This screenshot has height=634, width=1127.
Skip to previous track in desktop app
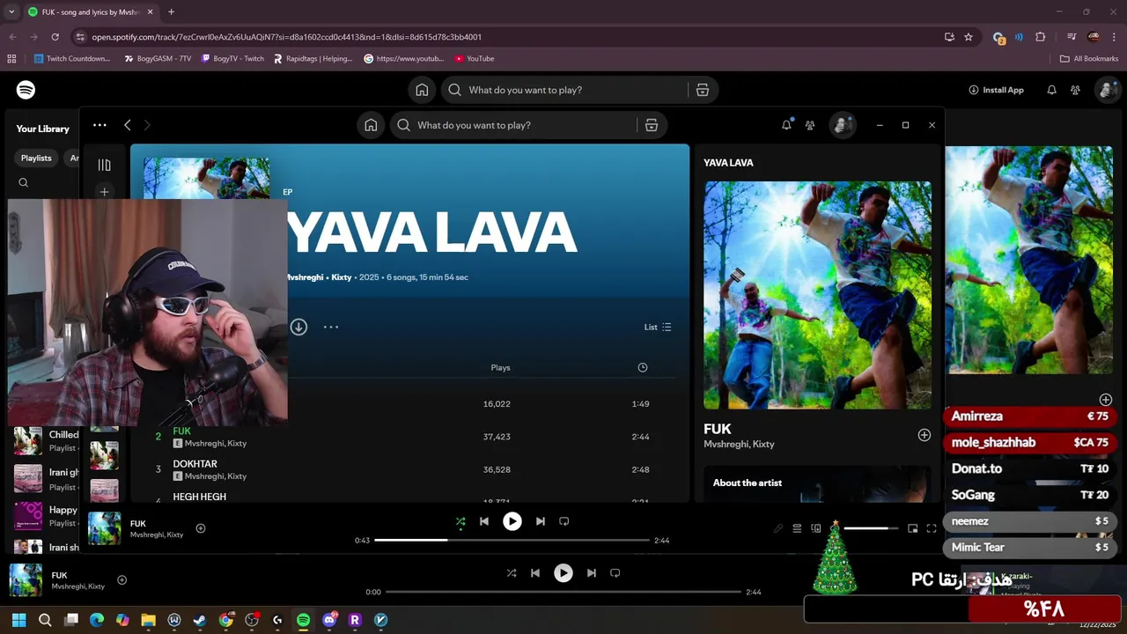coord(483,521)
